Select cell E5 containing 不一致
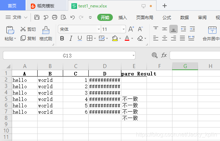This screenshot has height=141, width=220. (134, 99)
